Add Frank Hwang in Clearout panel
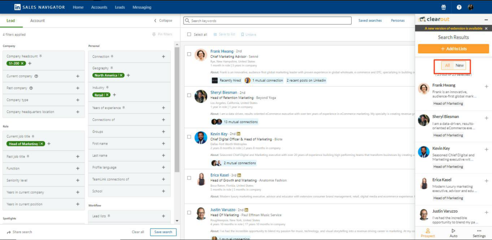The image size is (492, 240). coord(486,86)
